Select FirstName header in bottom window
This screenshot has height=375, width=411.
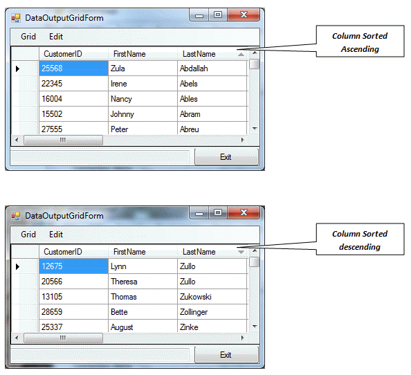tap(143, 252)
